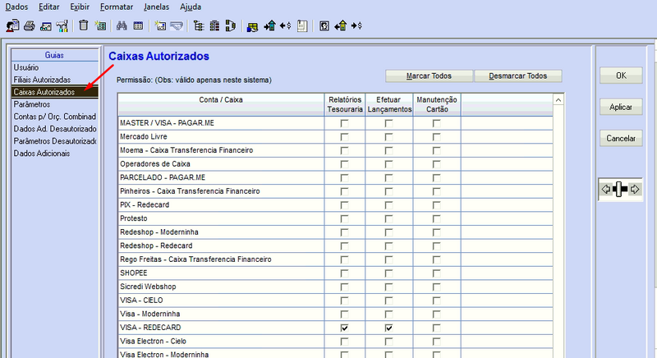The height and width of the screenshot is (358, 657).
Task: Open the Dados menu
Action: tap(16, 7)
